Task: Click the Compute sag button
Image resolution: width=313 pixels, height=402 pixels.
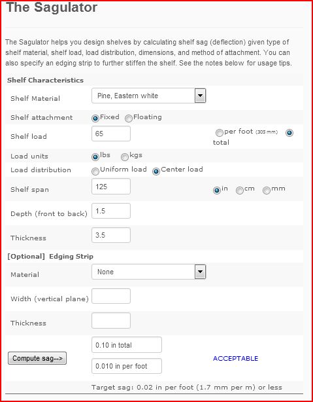Action: coord(37,358)
